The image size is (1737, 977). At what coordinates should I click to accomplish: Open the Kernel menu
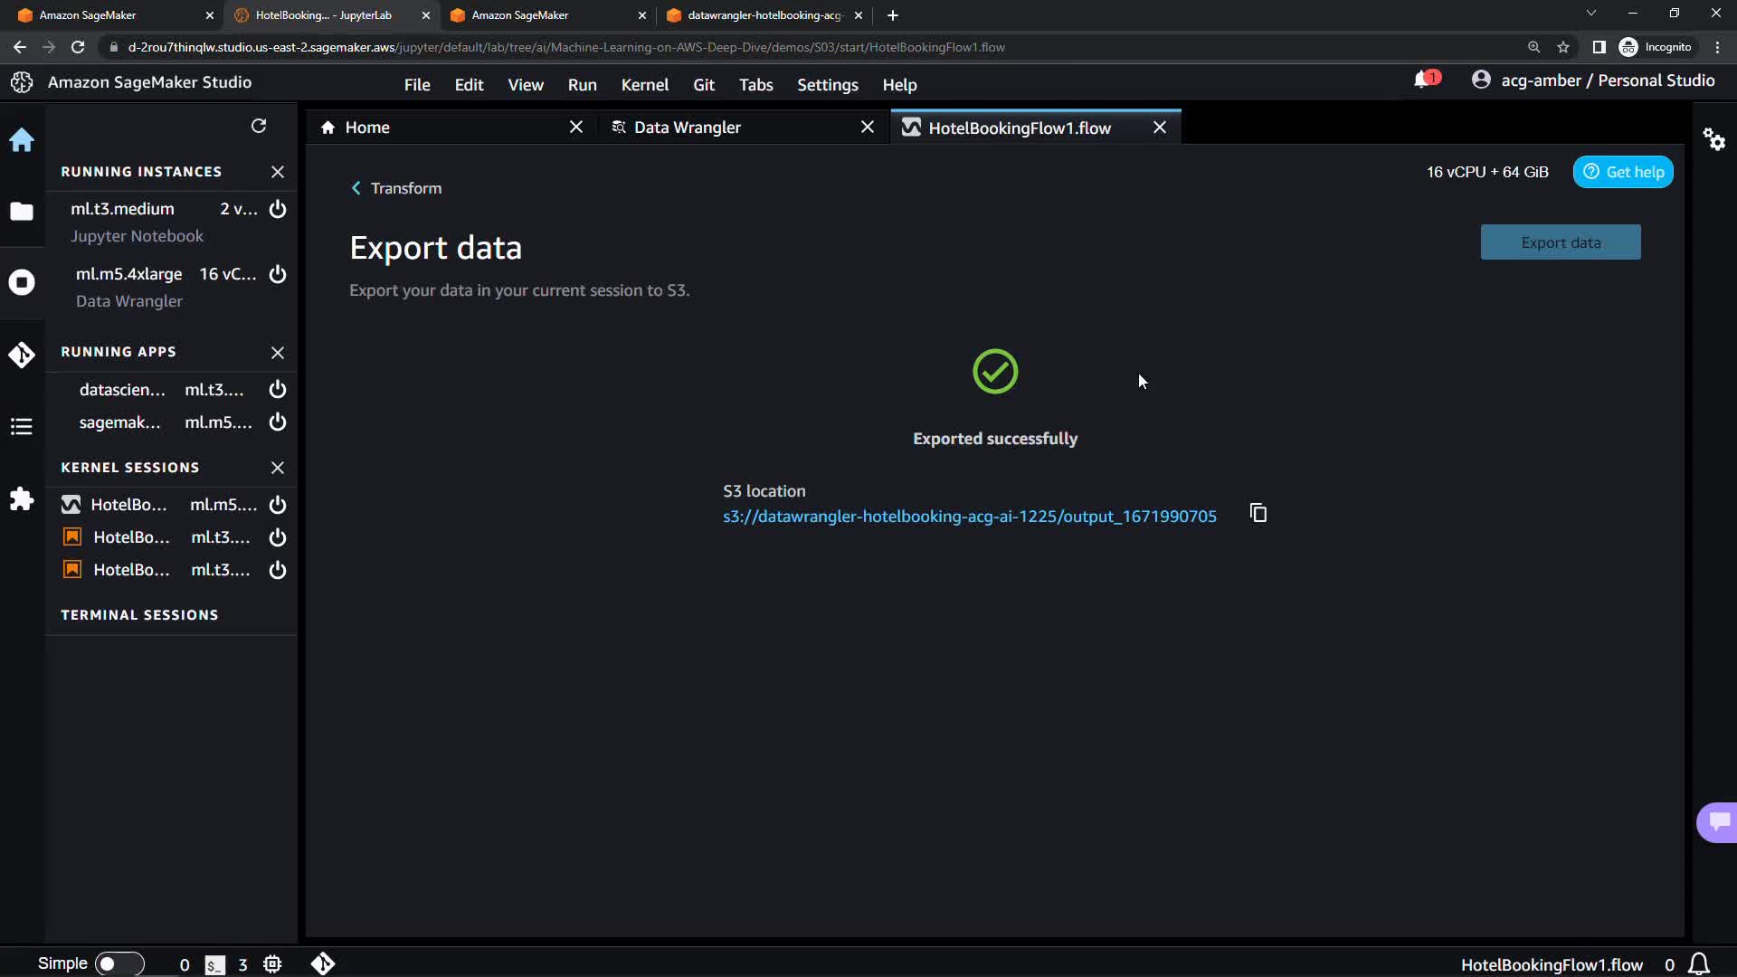tap(644, 84)
